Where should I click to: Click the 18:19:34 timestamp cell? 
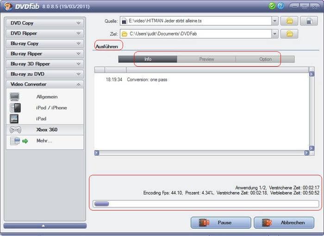coord(114,80)
